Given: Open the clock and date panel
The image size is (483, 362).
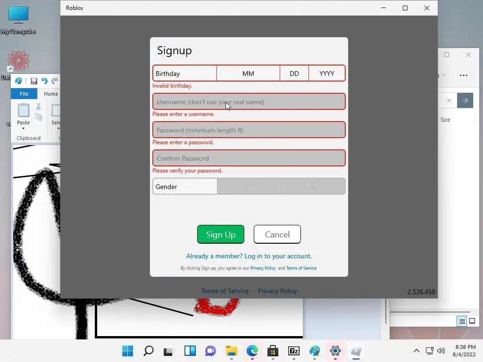Looking at the screenshot, I should [x=464, y=351].
